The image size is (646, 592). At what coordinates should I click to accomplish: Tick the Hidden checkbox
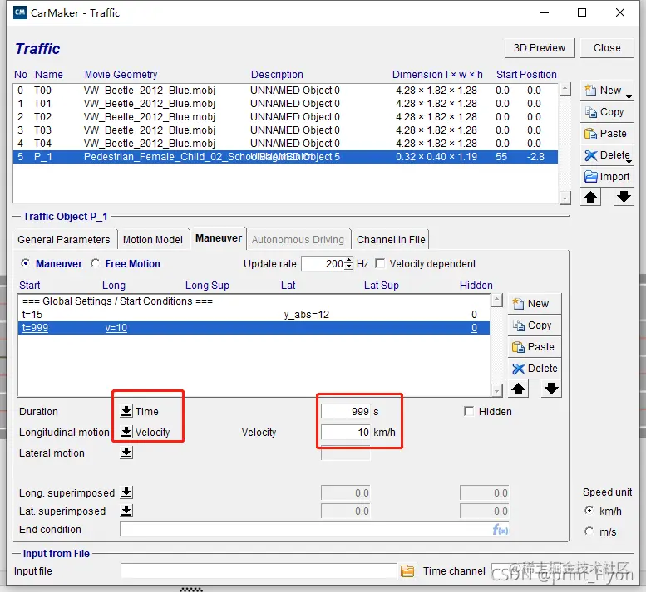click(468, 411)
